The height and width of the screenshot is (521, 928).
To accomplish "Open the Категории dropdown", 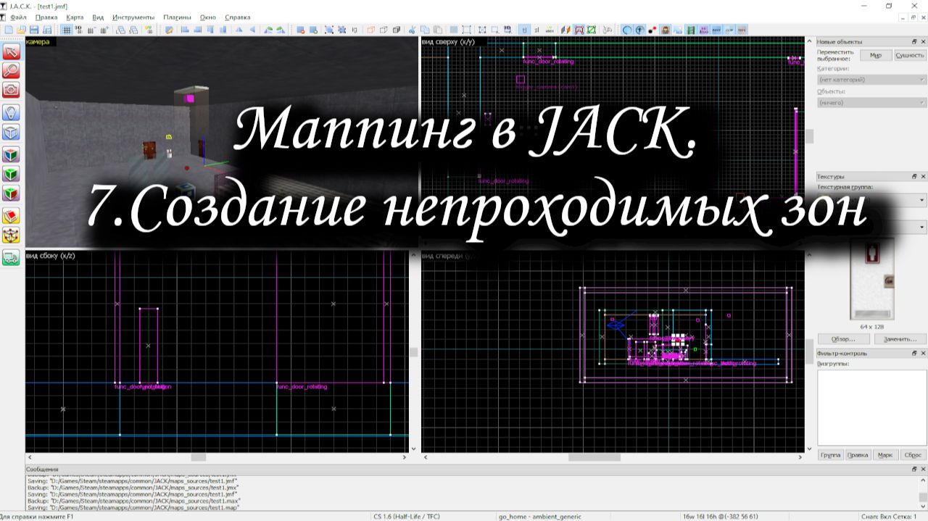I will pyautogui.click(x=871, y=80).
